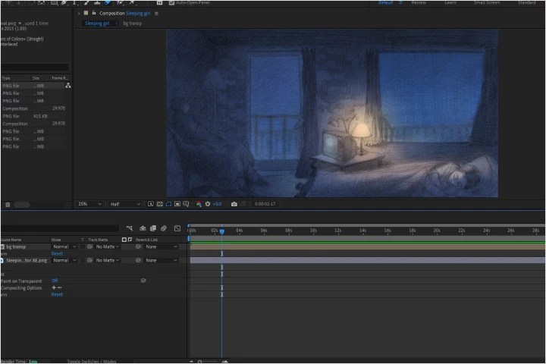Click the inverted matte column header icon
Screen dimensions: 546x364
point(130,240)
